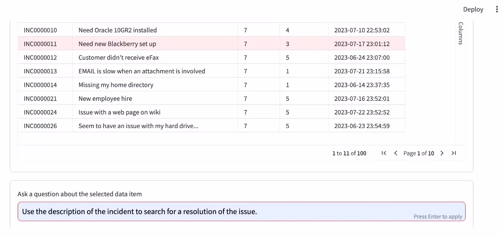
Task: Skip to the last page of results
Action: point(454,153)
